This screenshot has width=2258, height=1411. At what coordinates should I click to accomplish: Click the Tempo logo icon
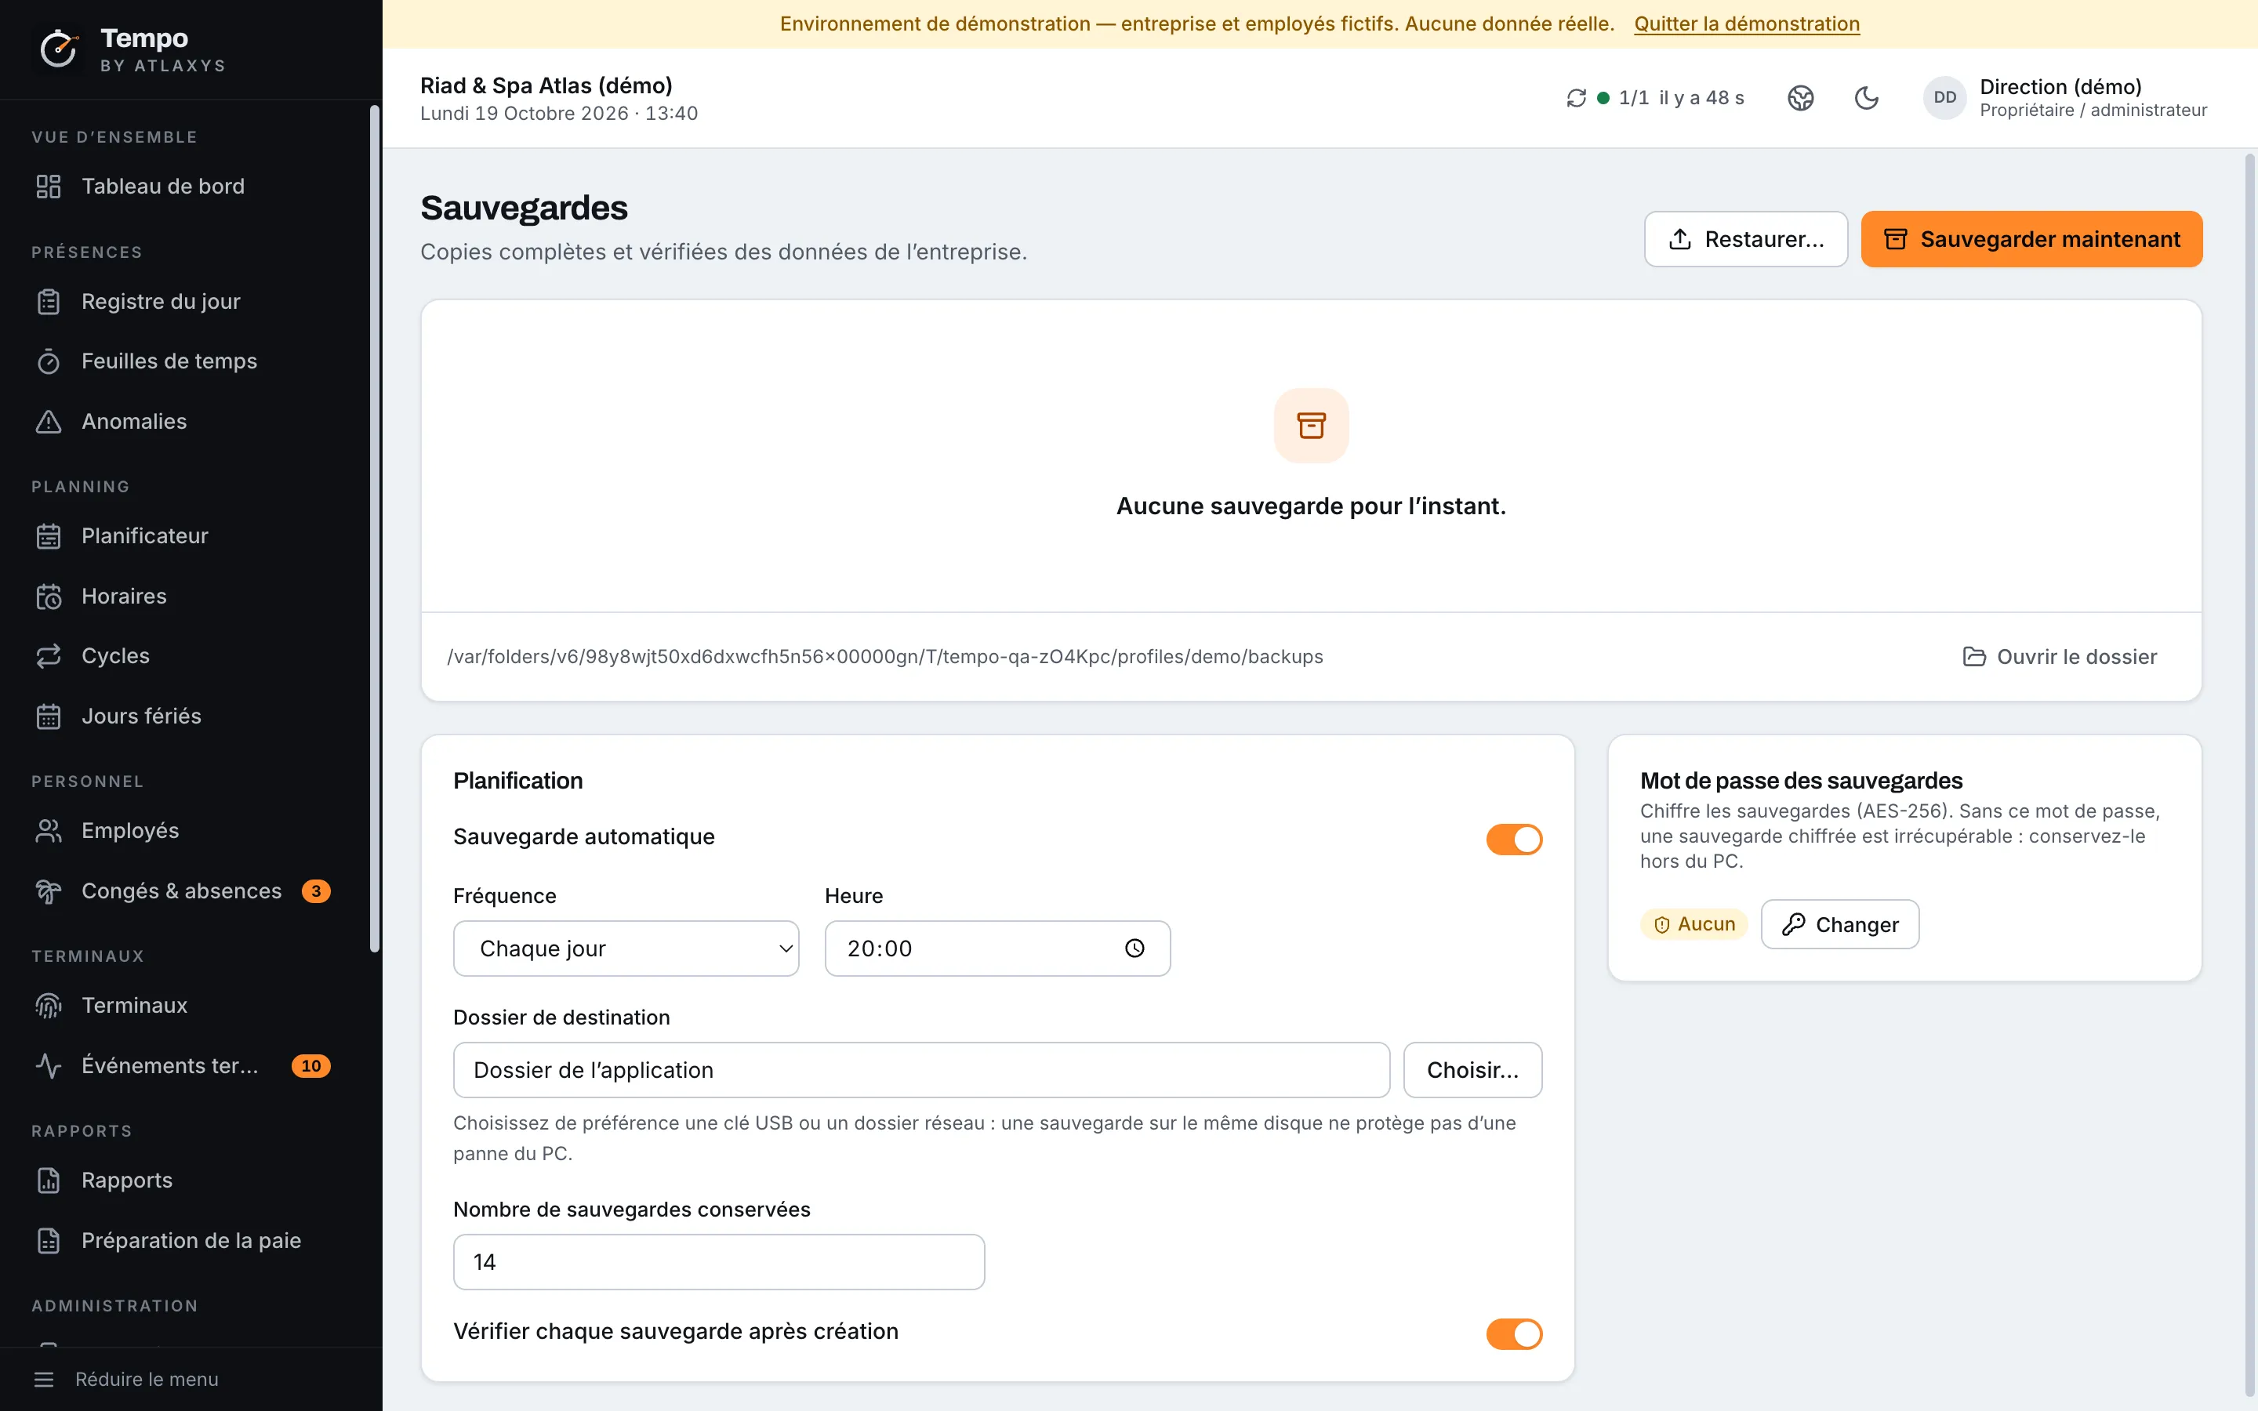click(x=59, y=49)
